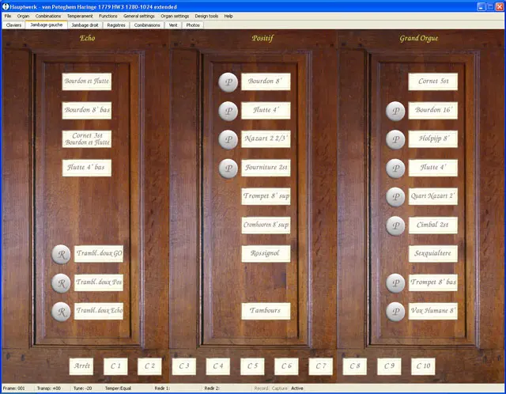The height and width of the screenshot is (394, 506).
Task: Activate the Sexquialtere stop
Action: pyautogui.click(x=432, y=253)
